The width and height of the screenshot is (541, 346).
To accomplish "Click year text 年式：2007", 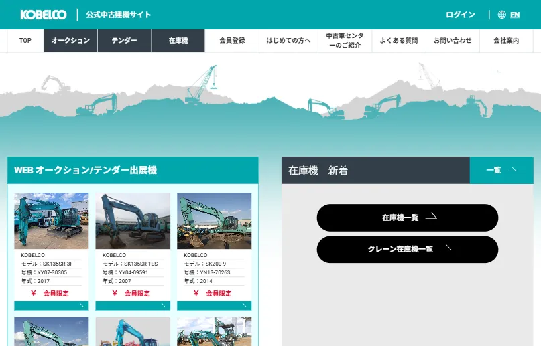I will point(117,281).
